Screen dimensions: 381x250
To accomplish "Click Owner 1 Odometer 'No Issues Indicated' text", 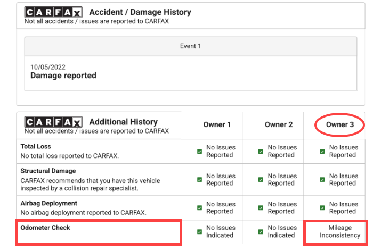I will [221, 231].
